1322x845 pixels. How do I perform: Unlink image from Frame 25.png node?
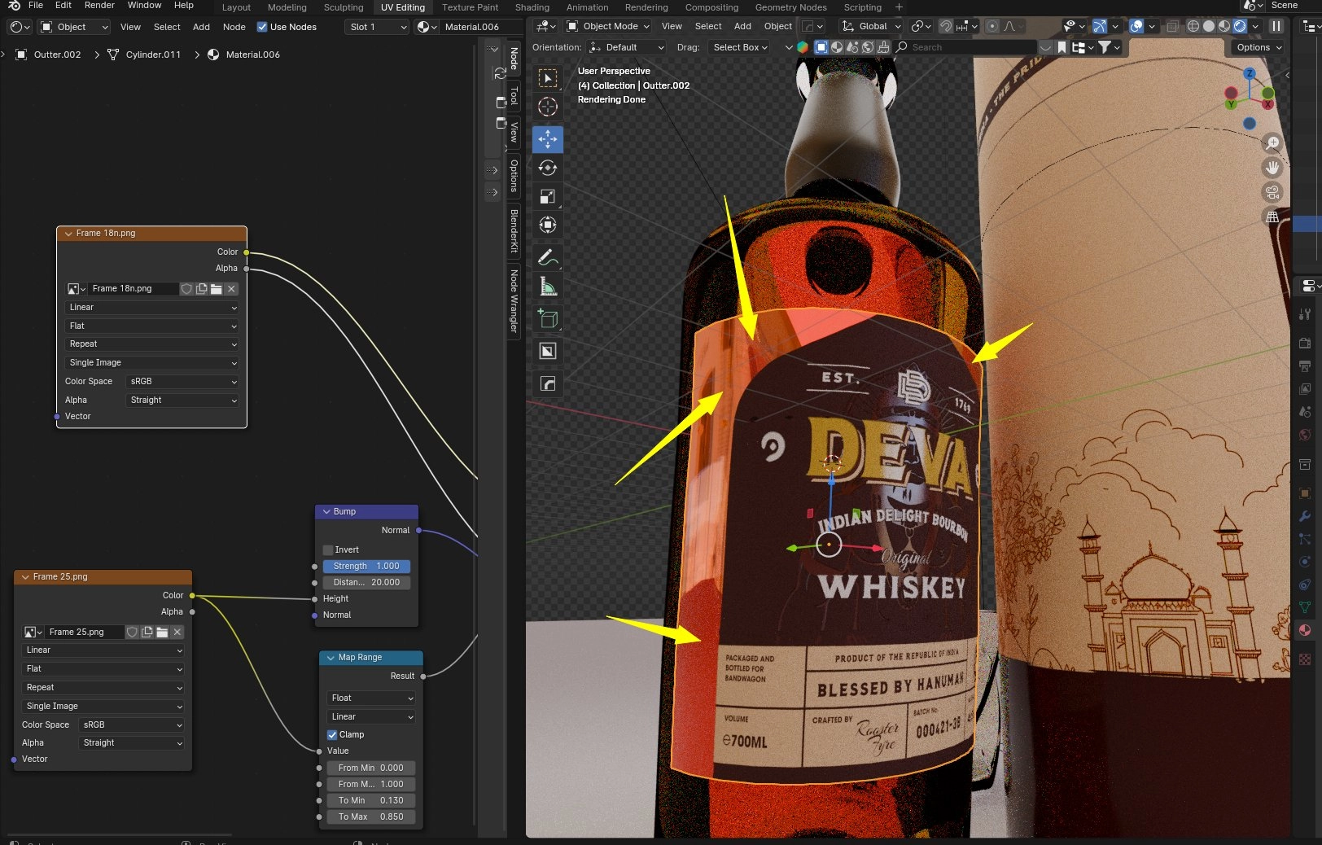tap(177, 633)
